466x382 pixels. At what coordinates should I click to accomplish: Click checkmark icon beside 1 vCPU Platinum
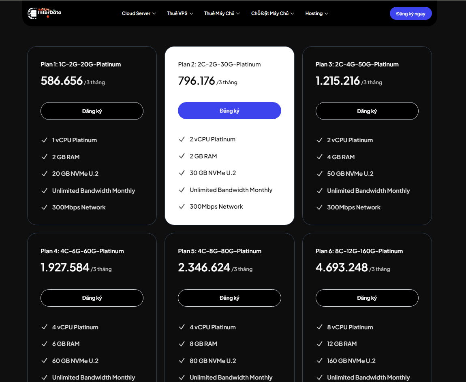click(x=45, y=140)
